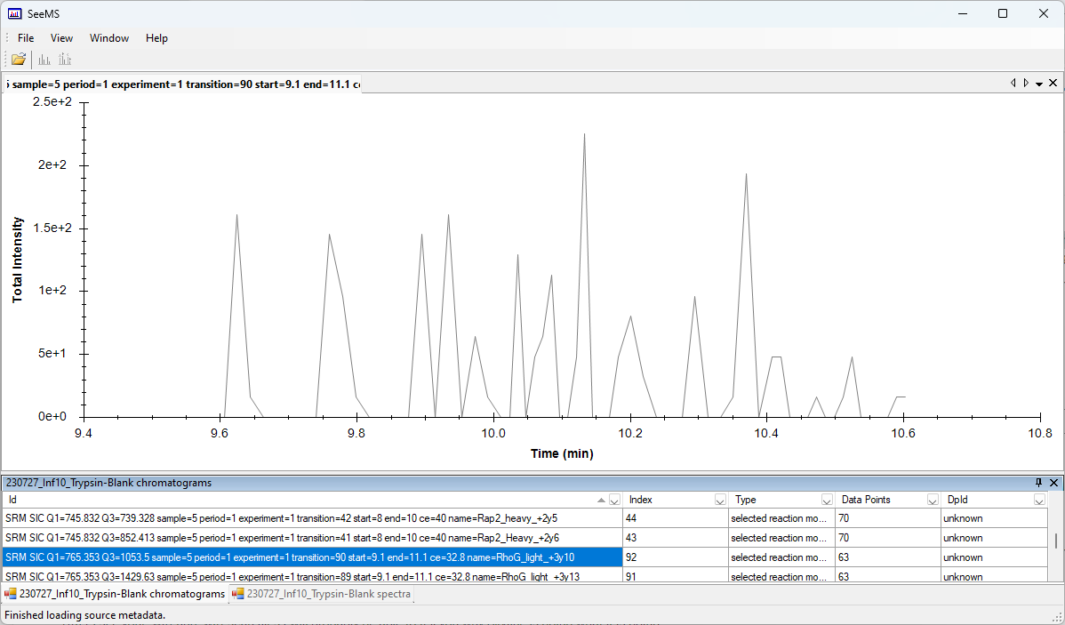Click the second chart icon in toolbar

[65, 60]
